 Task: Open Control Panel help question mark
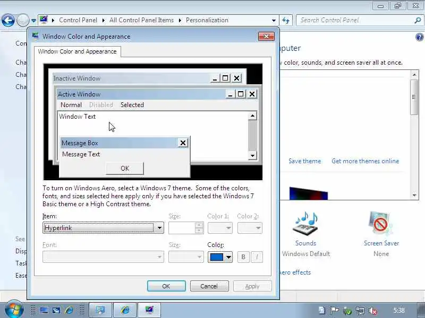click(419, 37)
